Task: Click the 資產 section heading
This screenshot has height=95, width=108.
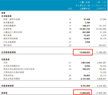Action: point(3,13)
